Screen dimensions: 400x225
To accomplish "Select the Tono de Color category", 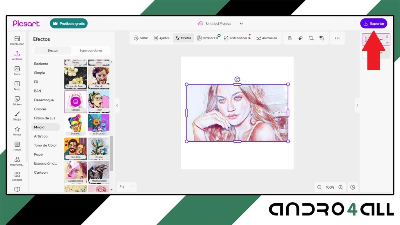I will click(x=45, y=145).
